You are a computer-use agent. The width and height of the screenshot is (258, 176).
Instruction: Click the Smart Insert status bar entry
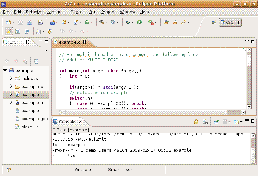pyautogui.click(x=121, y=170)
